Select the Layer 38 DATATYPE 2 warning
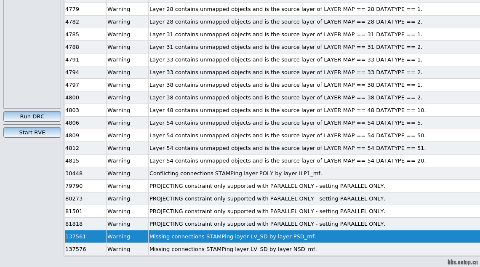The image size is (480, 267). click(285, 98)
